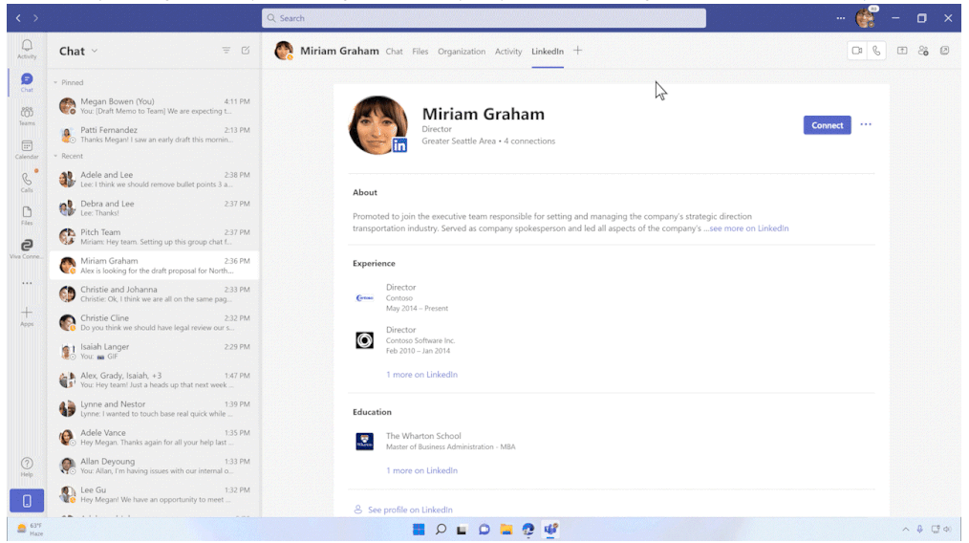Click See profile on LinkedIn
The width and height of the screenshot is (969, 543).
coord(410,510)
